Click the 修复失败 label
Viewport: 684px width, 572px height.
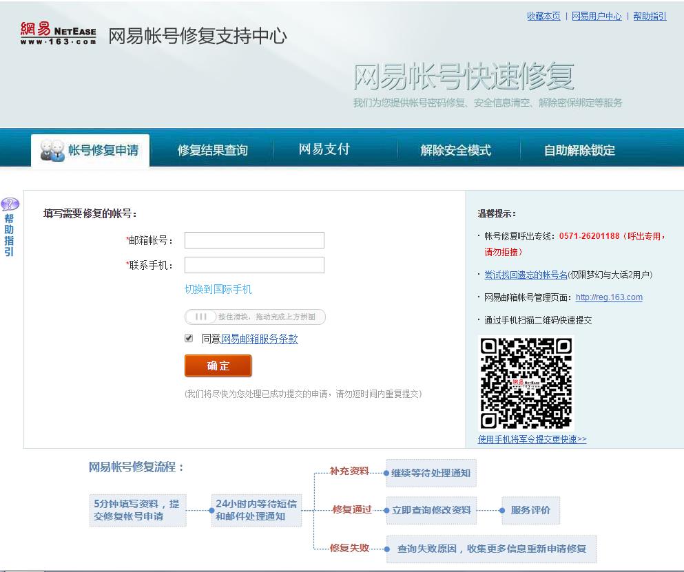click(x=349, y=548)
